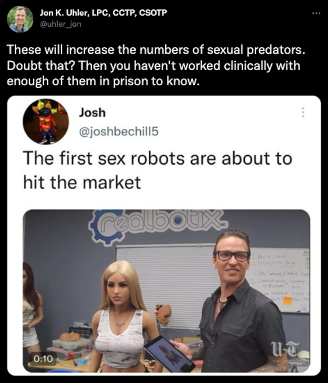
Task: Play the Realbotix video thumbnail
Action: 166,291
